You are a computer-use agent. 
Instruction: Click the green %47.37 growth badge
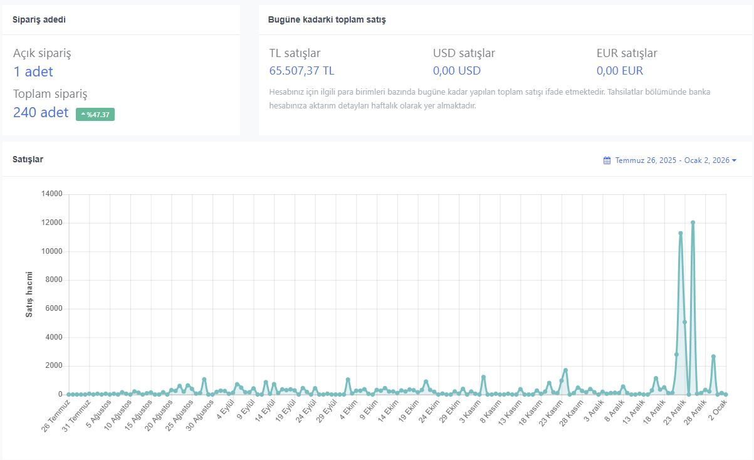tap(95, 114)
